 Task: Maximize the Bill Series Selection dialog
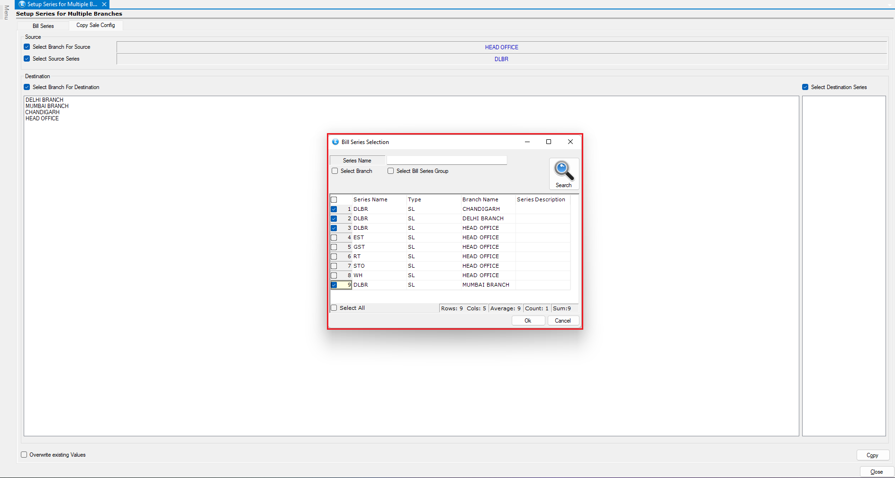[549, 142]
